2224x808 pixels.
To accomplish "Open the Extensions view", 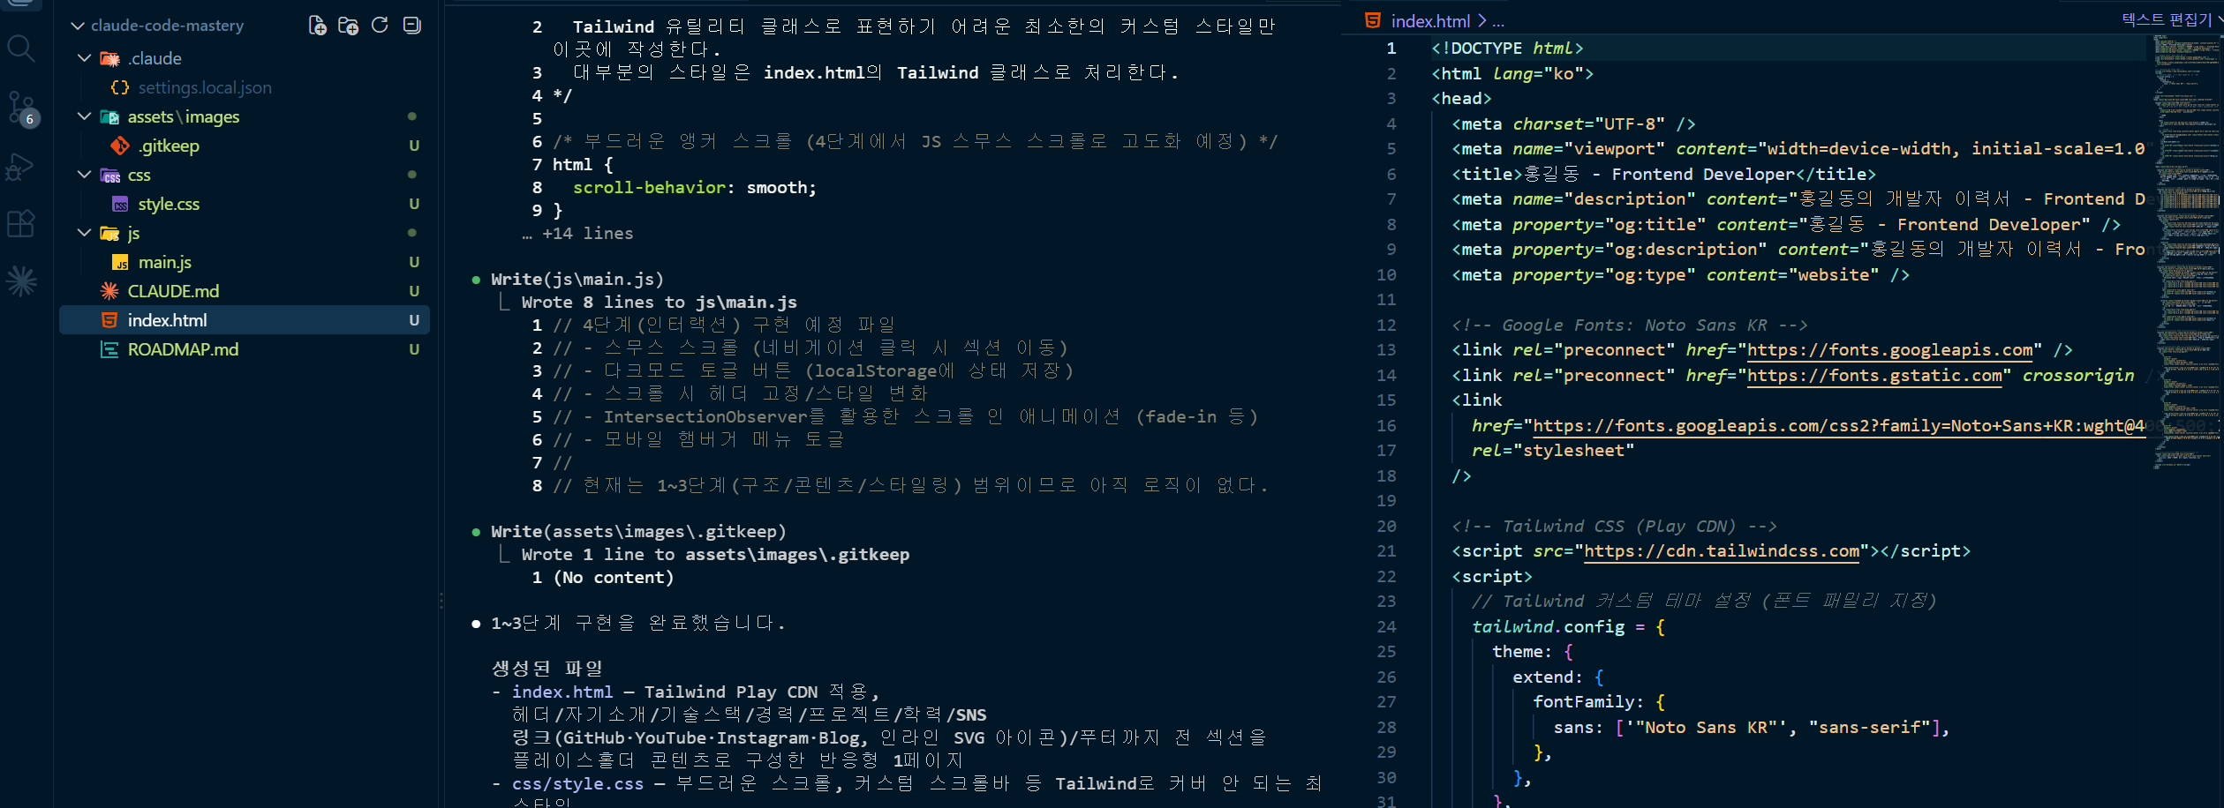I will click(x=20, y=224).
